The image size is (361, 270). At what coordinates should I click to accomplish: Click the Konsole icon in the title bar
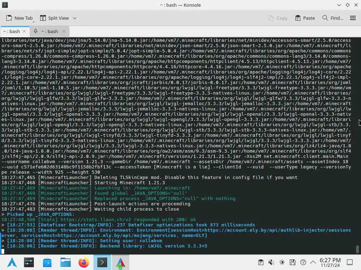(5, 5)
